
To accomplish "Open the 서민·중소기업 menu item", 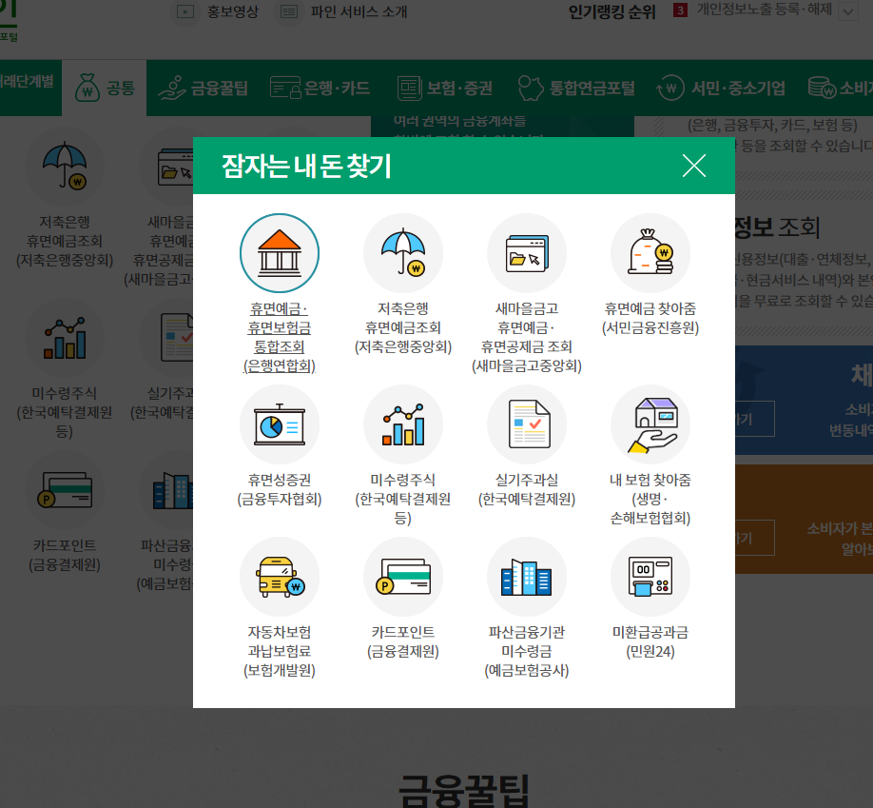I will (721, 89).
